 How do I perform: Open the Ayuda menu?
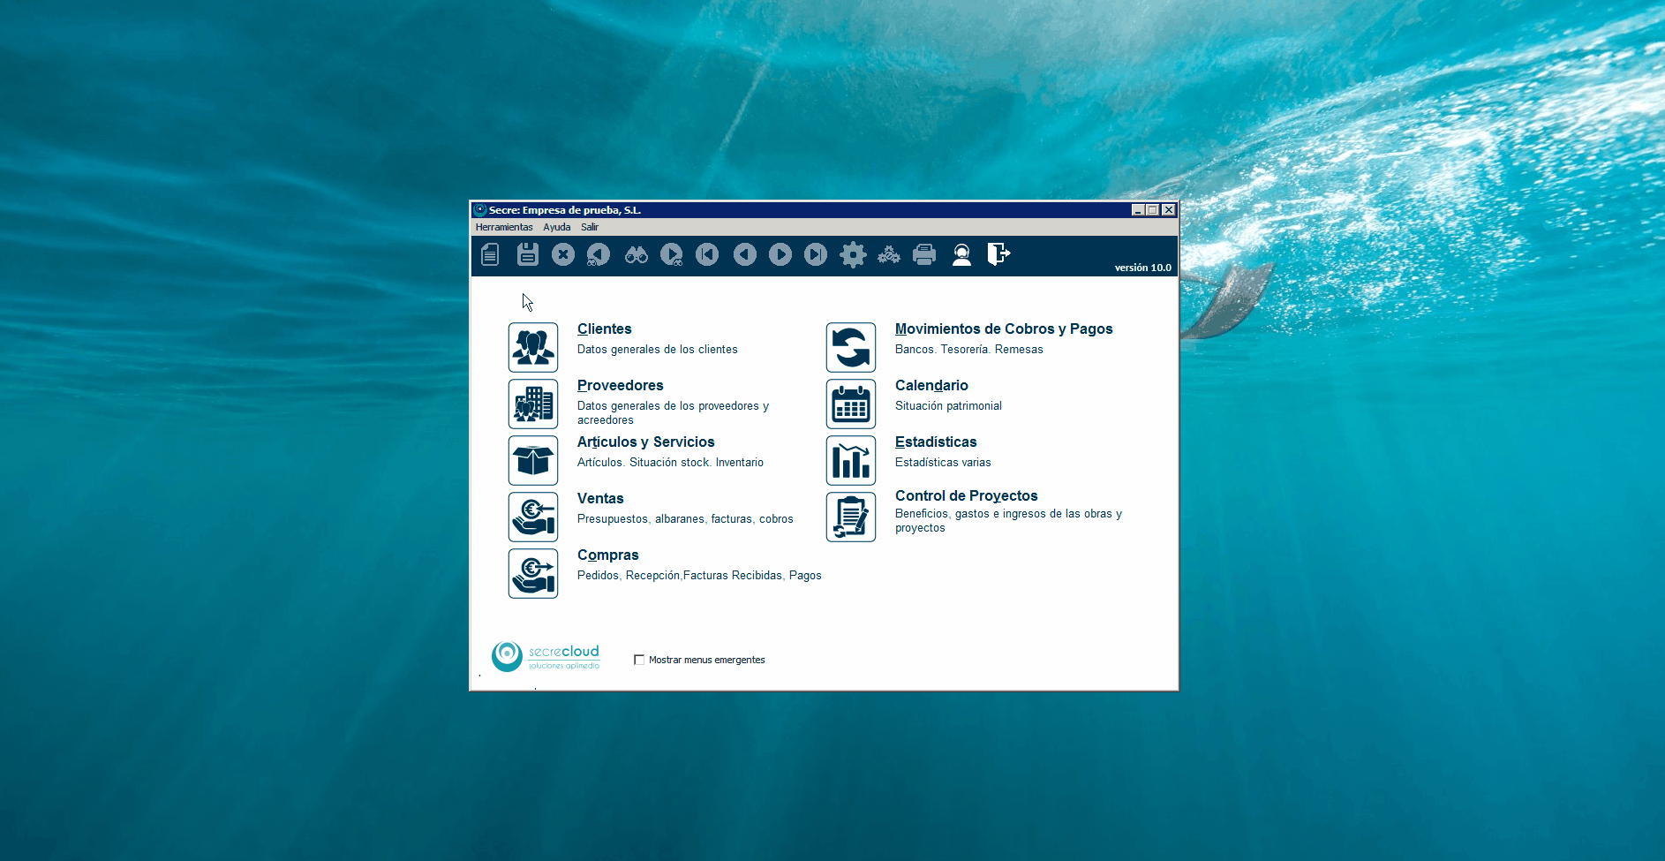point(556,227)
